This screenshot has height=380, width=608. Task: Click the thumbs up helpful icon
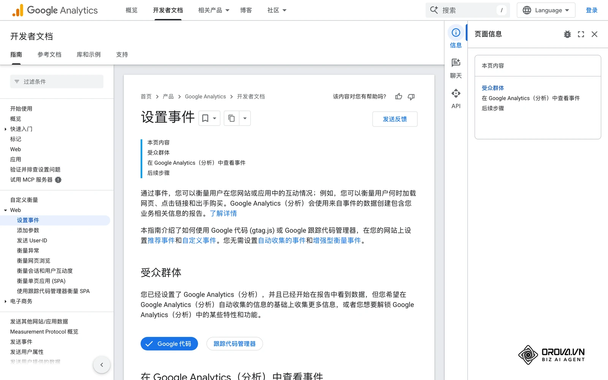[x=399, y=97]
